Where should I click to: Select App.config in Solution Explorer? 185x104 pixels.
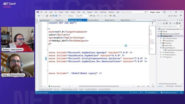[168, 45]
